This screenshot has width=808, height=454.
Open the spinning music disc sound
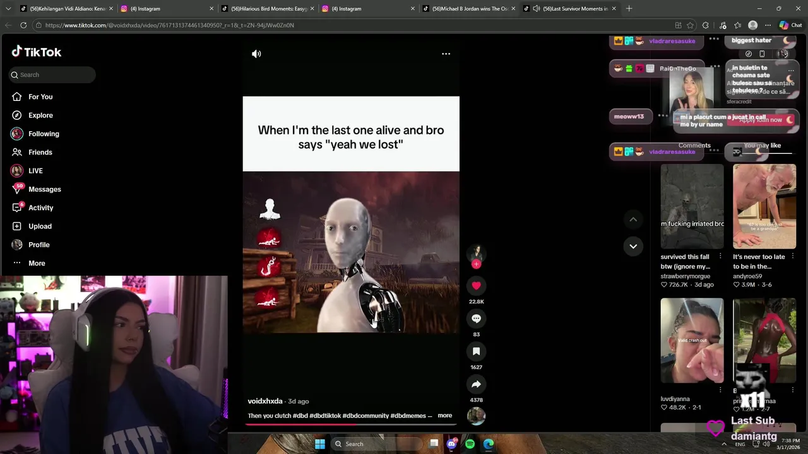click(x=476, y=416)
